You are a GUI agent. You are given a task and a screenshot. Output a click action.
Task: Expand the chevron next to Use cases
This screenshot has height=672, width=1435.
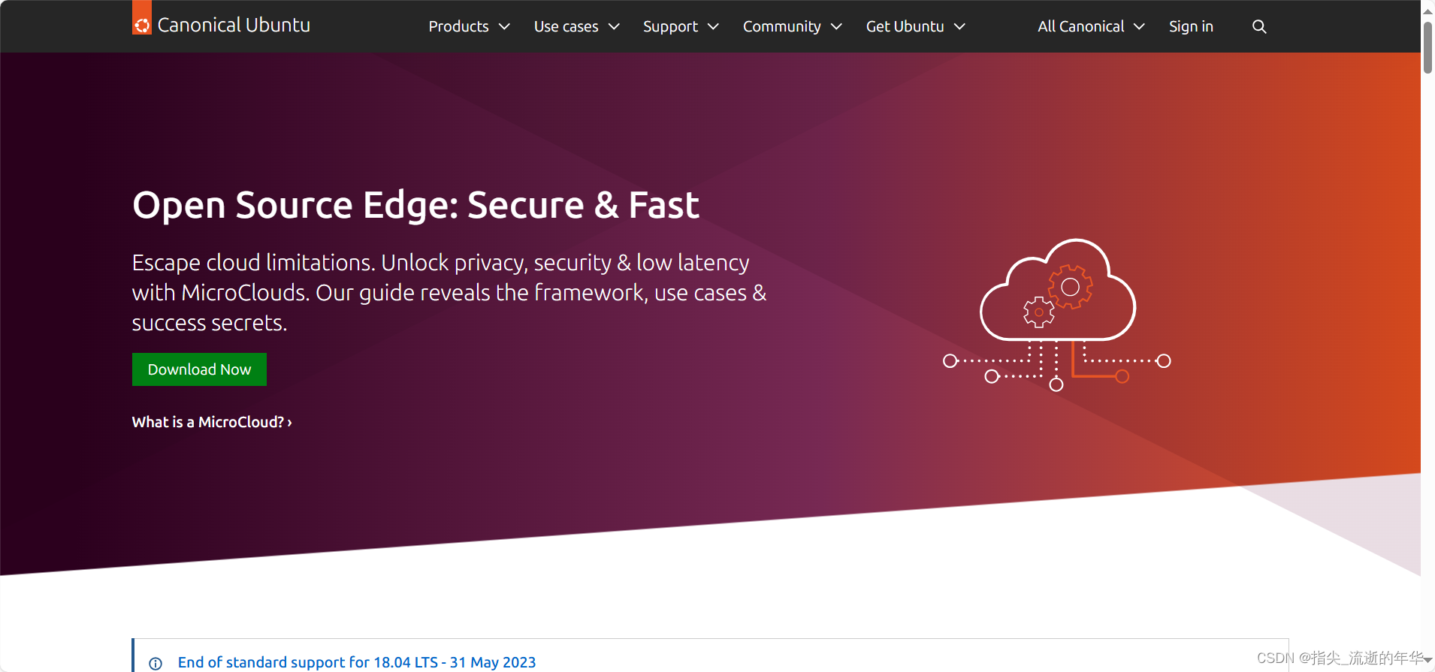614,27
